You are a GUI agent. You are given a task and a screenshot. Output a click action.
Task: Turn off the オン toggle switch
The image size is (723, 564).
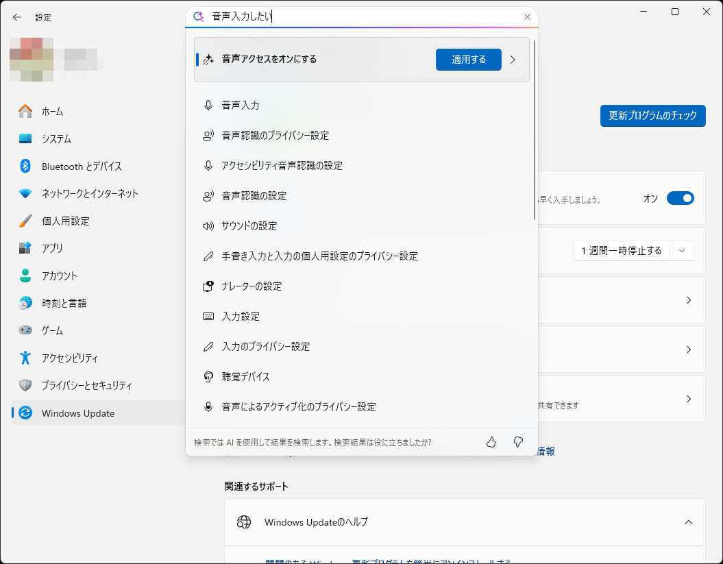(680, 198)
